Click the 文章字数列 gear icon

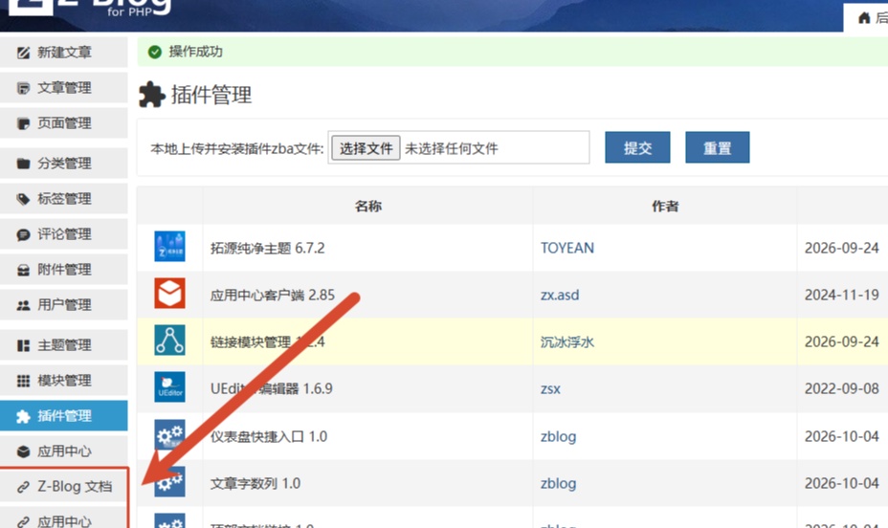pos(169,481)
